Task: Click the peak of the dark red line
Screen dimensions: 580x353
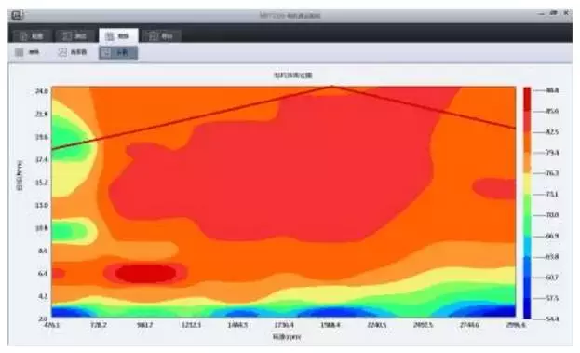Action: click(x=331, y=87)
